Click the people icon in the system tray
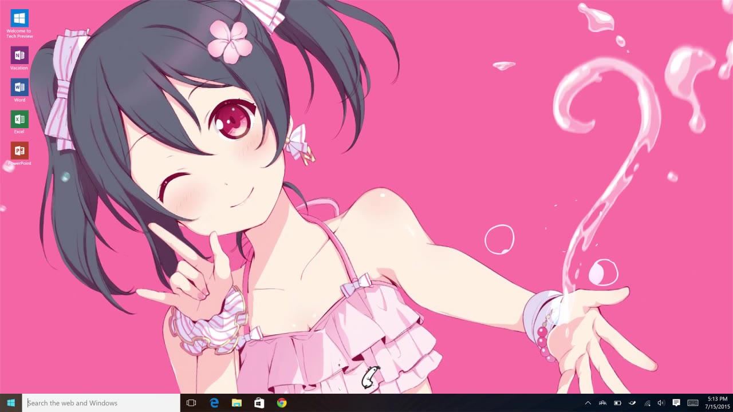 pos(602,403)
